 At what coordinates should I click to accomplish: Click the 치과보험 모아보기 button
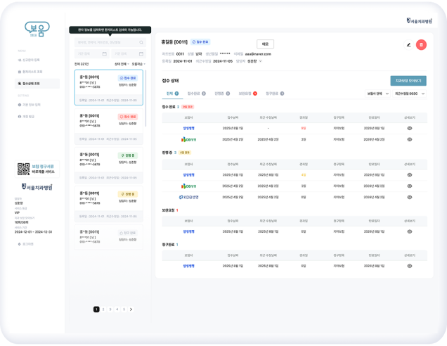pyautogui.click(x=408, y=81)
